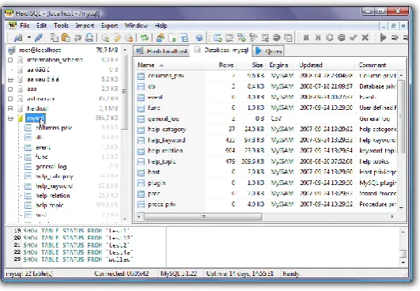420x291 pixels.
Task: Click the Connect to server toolbar icon
Action: [18, 38]
